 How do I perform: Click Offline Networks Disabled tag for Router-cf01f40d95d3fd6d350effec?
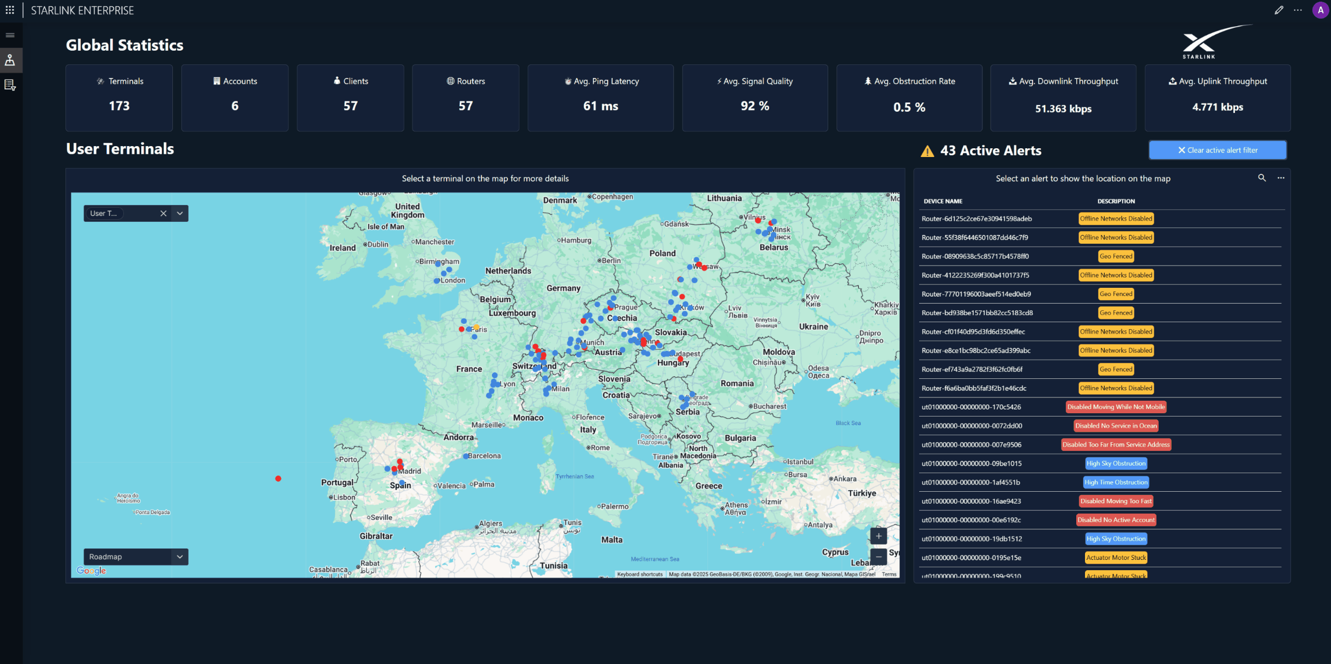tap(1116, 331)
